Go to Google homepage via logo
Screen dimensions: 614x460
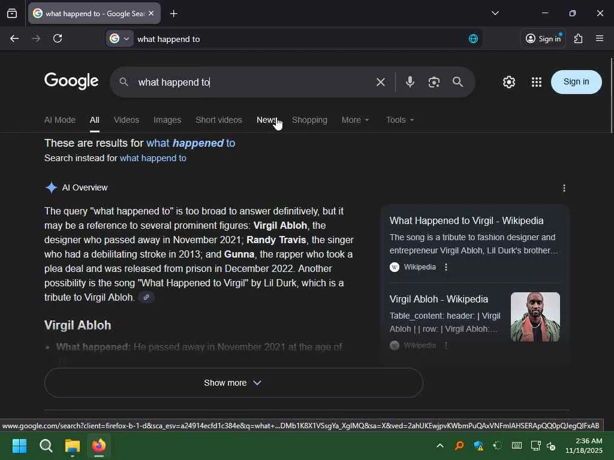pyautogui.click(x=71, y=81)
